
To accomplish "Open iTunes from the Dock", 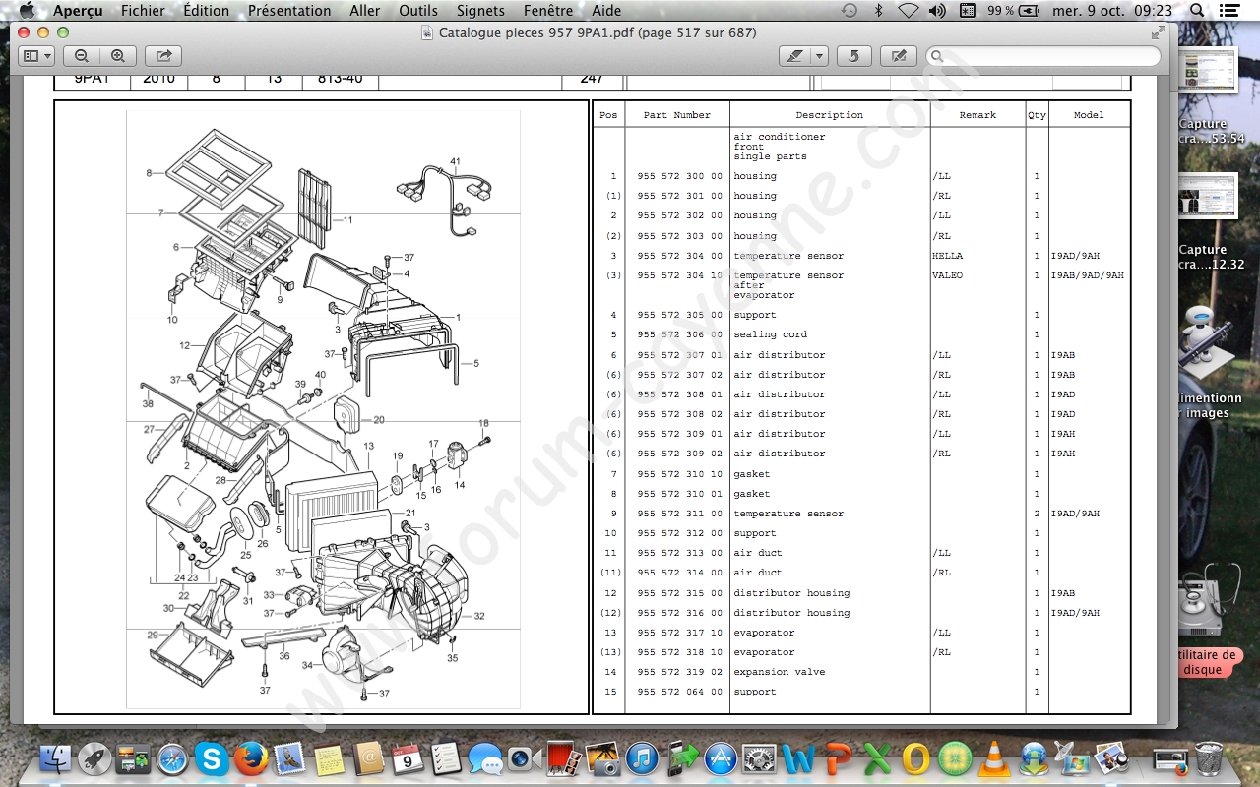I will coord(641,758).
